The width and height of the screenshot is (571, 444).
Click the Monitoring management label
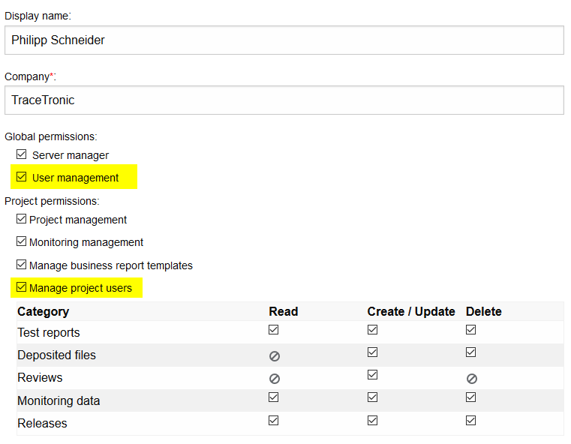pyautogui.click(x=86, y=242)
